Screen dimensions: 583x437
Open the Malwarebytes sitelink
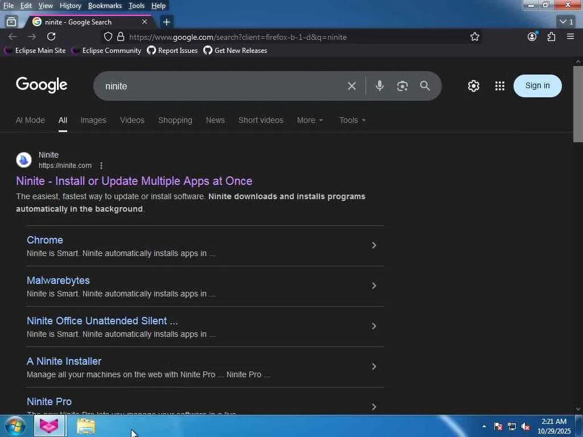coord(58,280)
